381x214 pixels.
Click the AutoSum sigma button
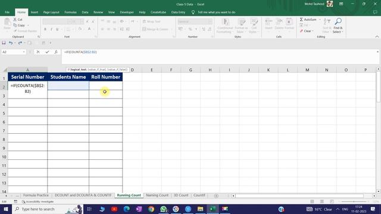coord(308,20)
